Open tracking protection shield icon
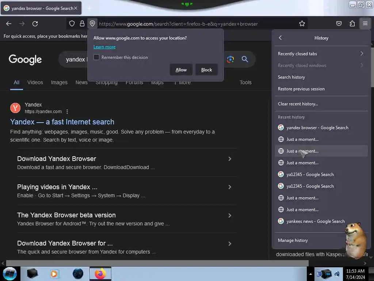This screenshot has width=374, height=281. [72, 23]
